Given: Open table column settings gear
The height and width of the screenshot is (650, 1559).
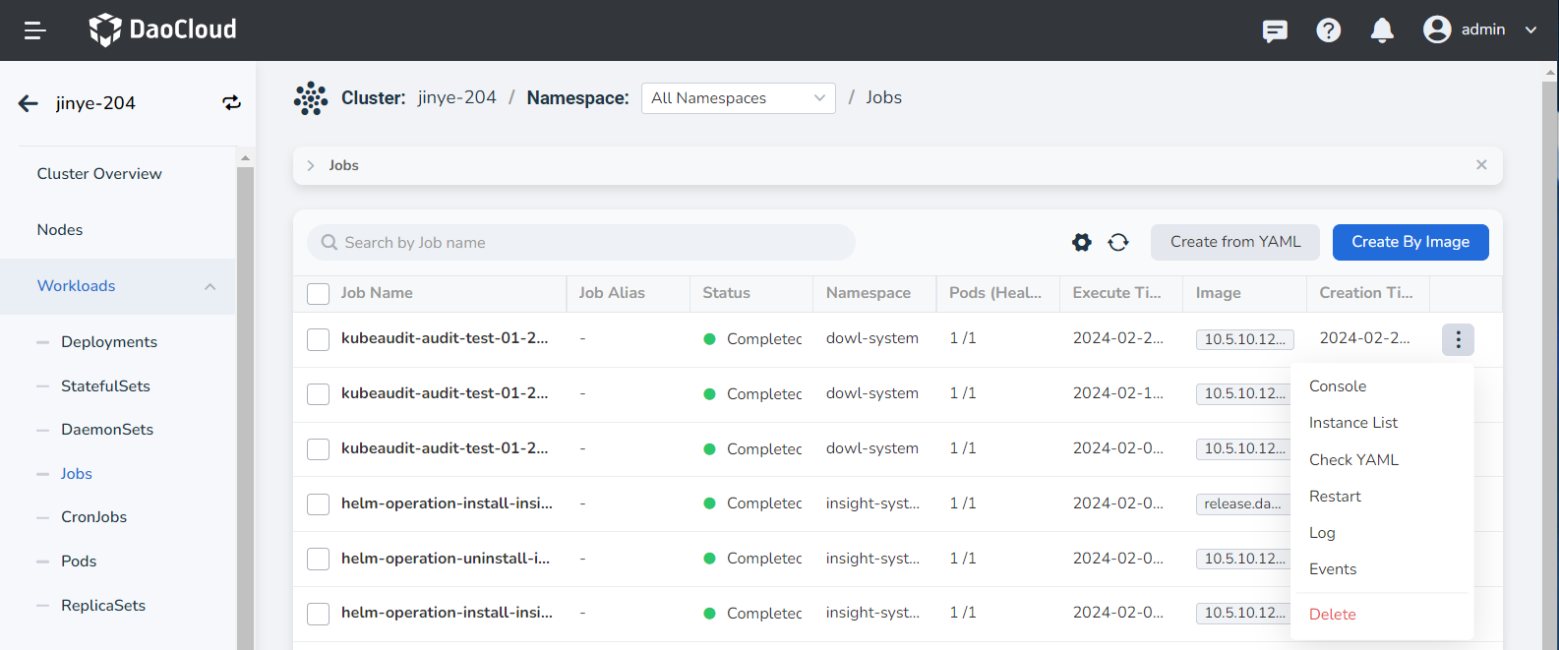Looking at the screenshot, I should tap(1081, 243).
